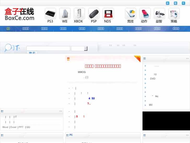Open the blue '4 50' news link
This screenshot has width=190, height=143.
(92, 98)
